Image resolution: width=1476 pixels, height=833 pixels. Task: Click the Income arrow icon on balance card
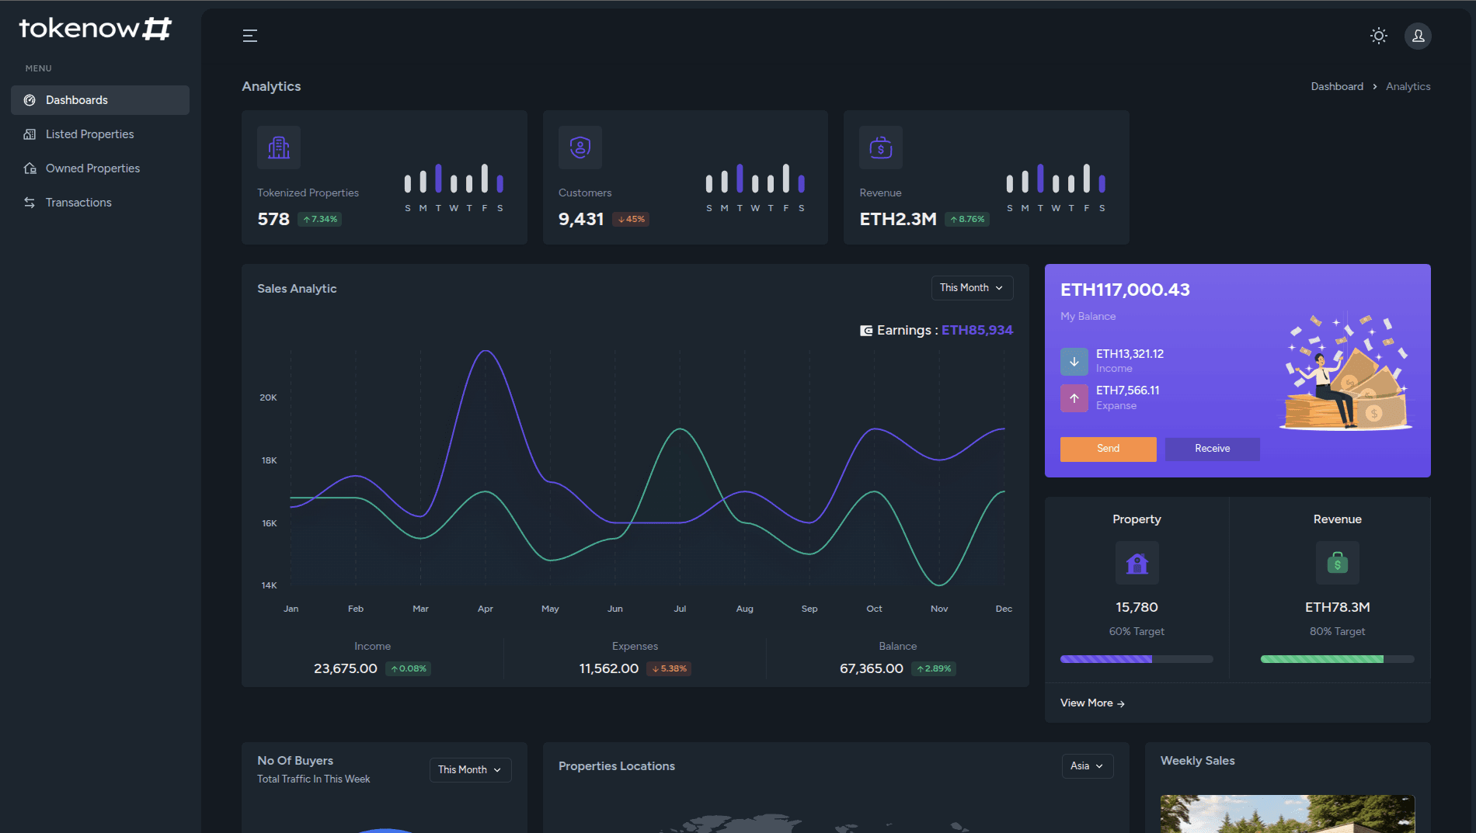pos(1074,361)
